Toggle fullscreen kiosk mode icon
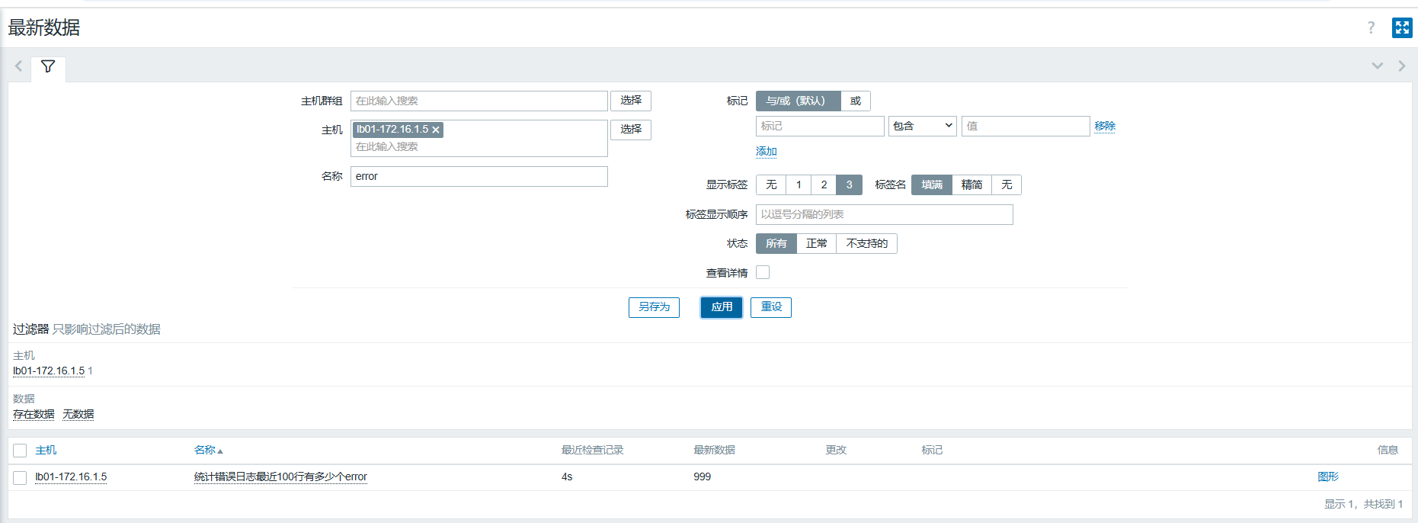 click(1402, 27)
